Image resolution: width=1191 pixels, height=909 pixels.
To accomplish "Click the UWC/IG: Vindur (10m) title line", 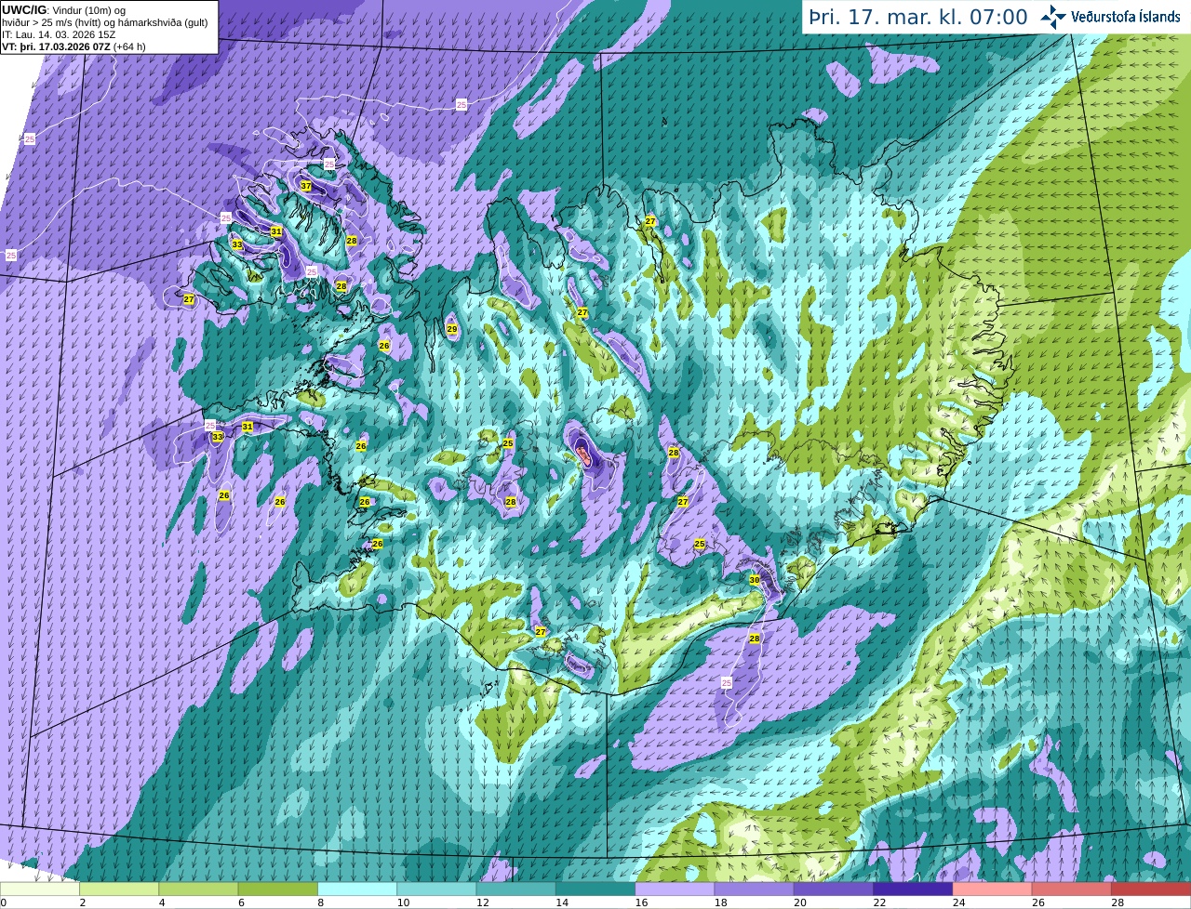I will pyautogui.click(x=64, y=10).
